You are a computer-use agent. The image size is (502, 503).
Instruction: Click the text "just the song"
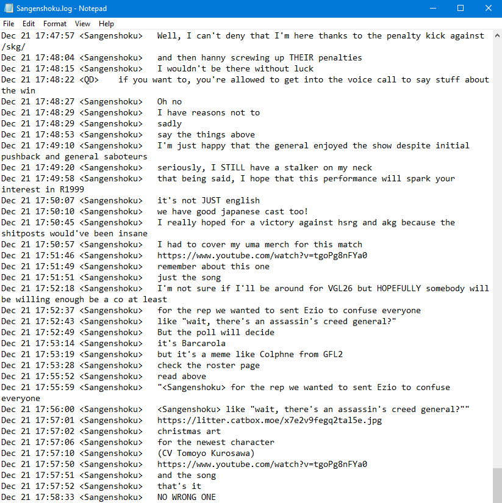[189, 278]
